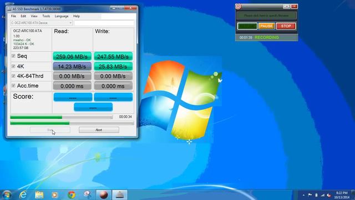Open the Action Center flag icon
Screen dimensions: 355x200
310,195
